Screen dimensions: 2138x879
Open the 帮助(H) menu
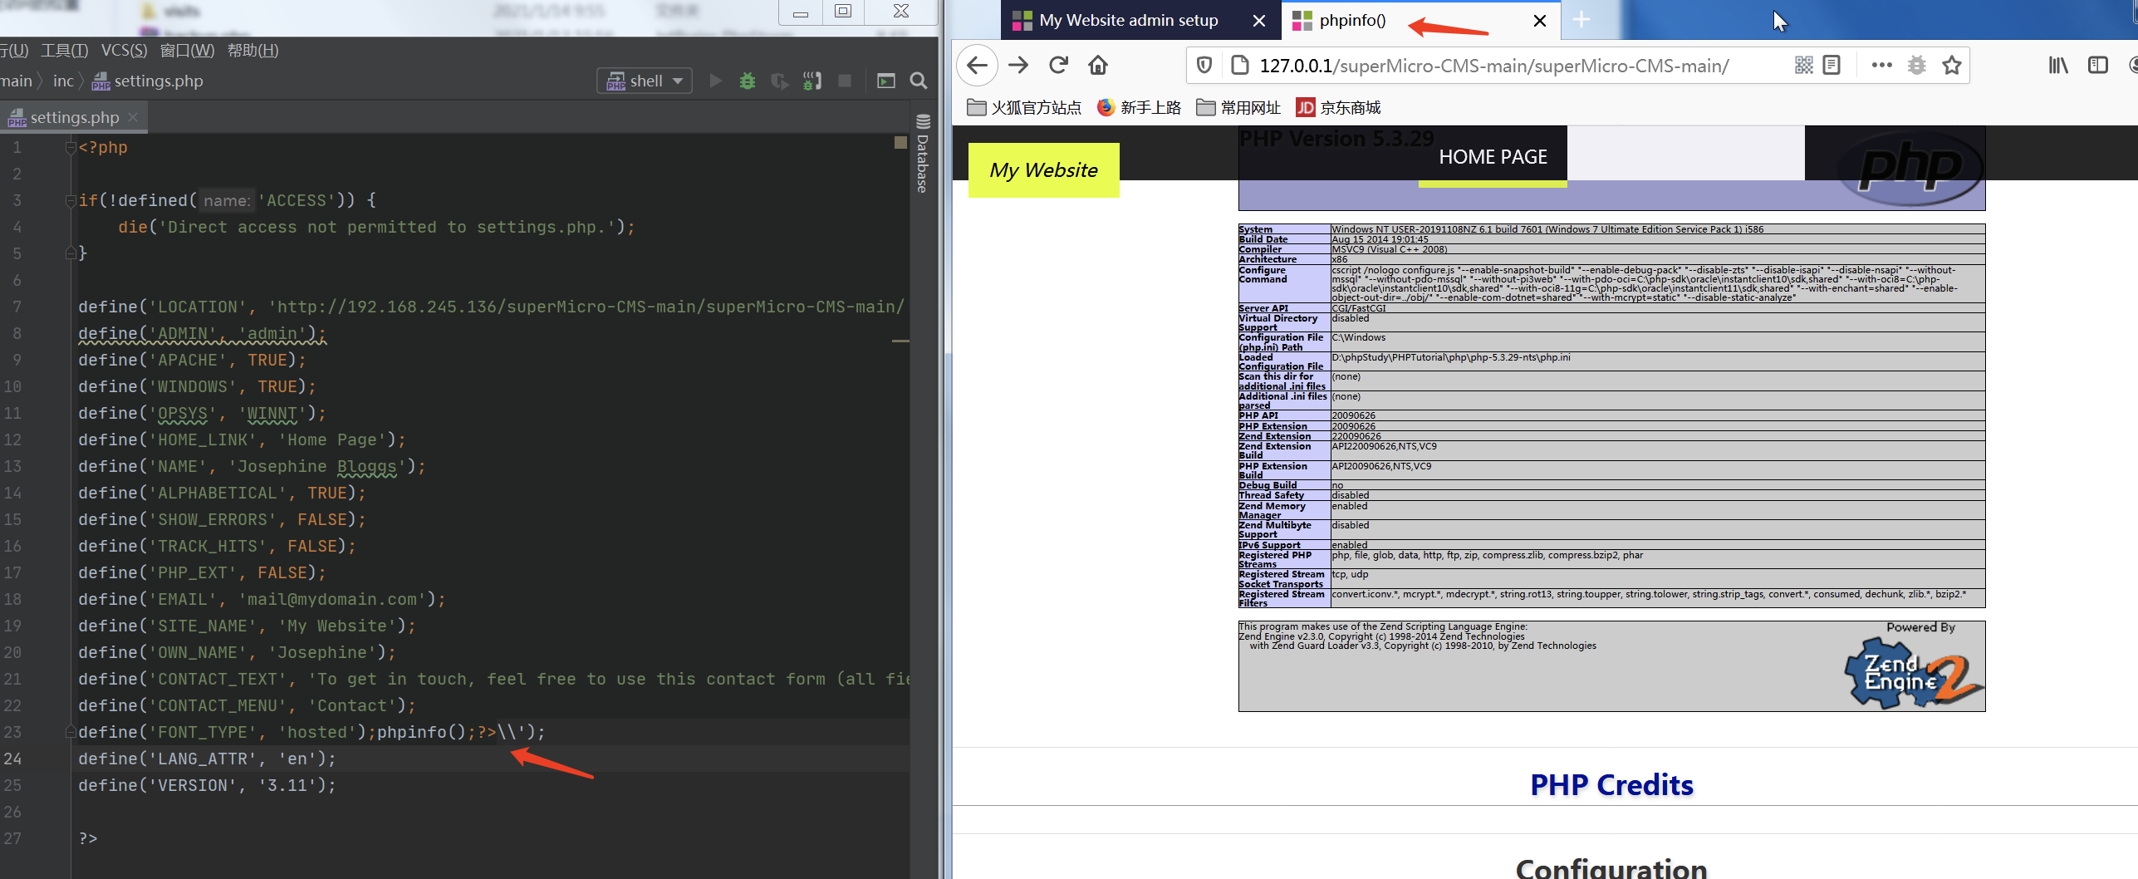tap(253, 51)
